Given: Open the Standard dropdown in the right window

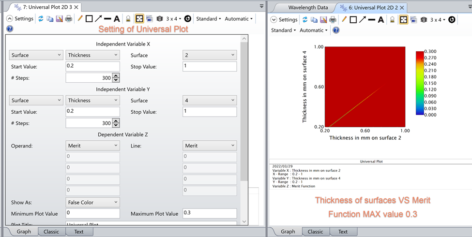Looking at the screenshot, I should 283,30.
